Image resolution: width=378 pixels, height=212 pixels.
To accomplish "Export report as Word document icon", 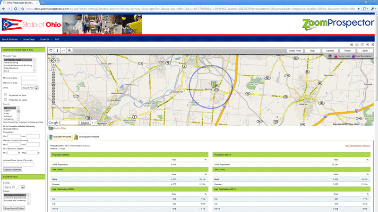I will point(367,44).
